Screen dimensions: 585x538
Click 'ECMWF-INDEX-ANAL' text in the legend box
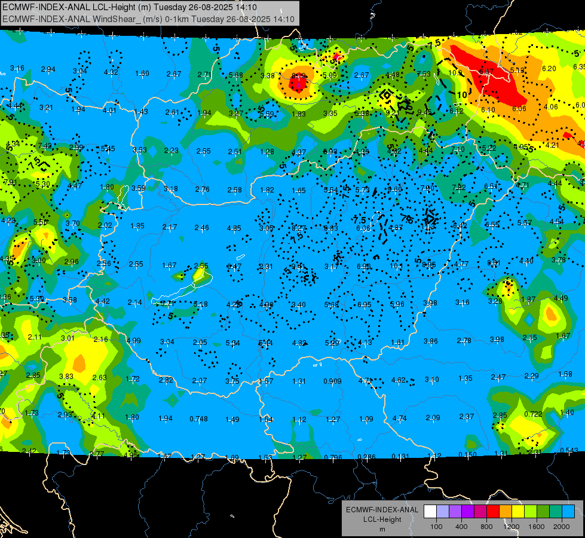click(x=382, y=510)
